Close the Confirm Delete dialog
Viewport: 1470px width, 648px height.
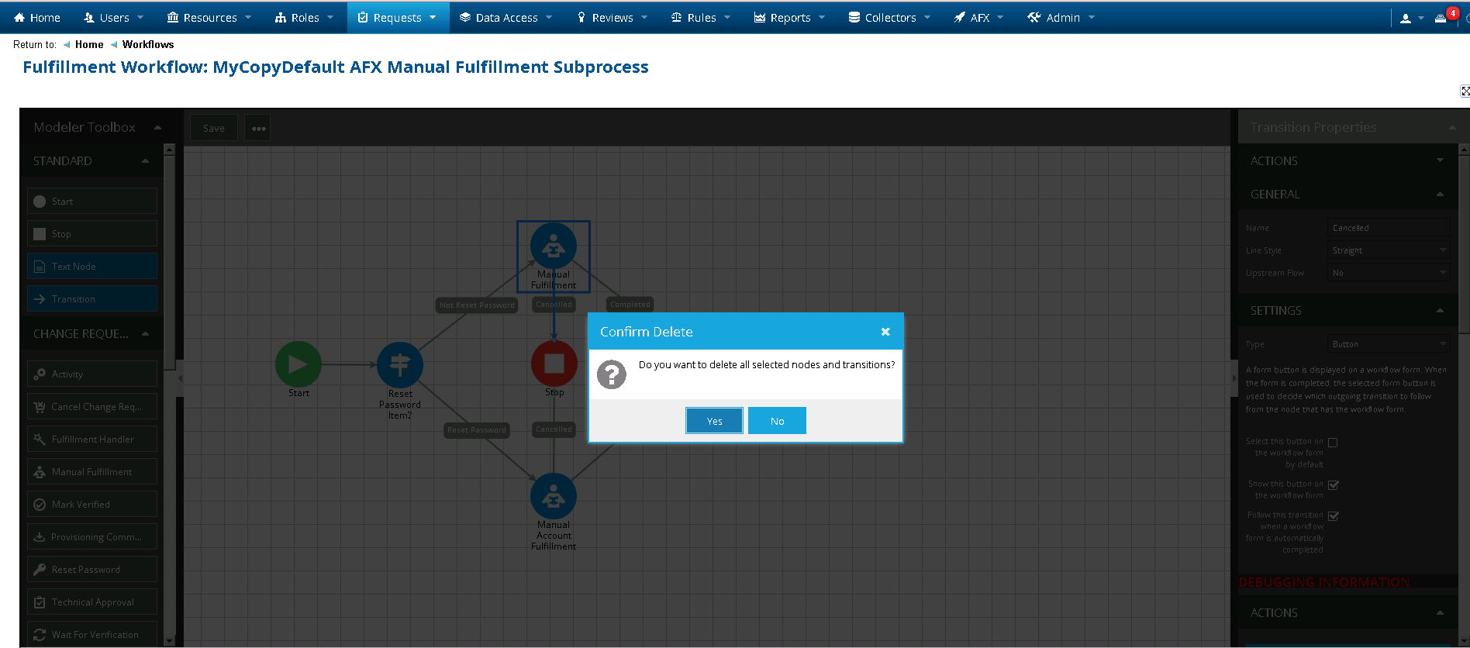pyautogui.click(x=885, y=332)
